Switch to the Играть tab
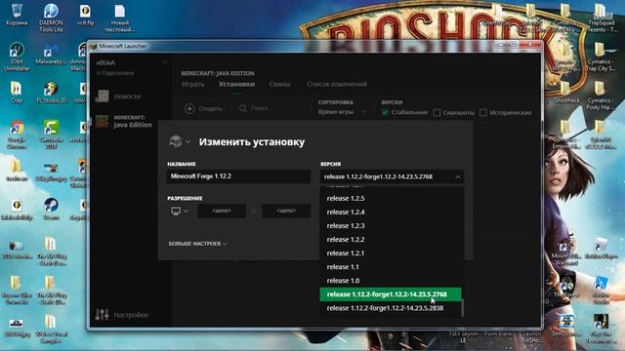The height and width of the screenshot is (351, 625). tap(193, 85)
